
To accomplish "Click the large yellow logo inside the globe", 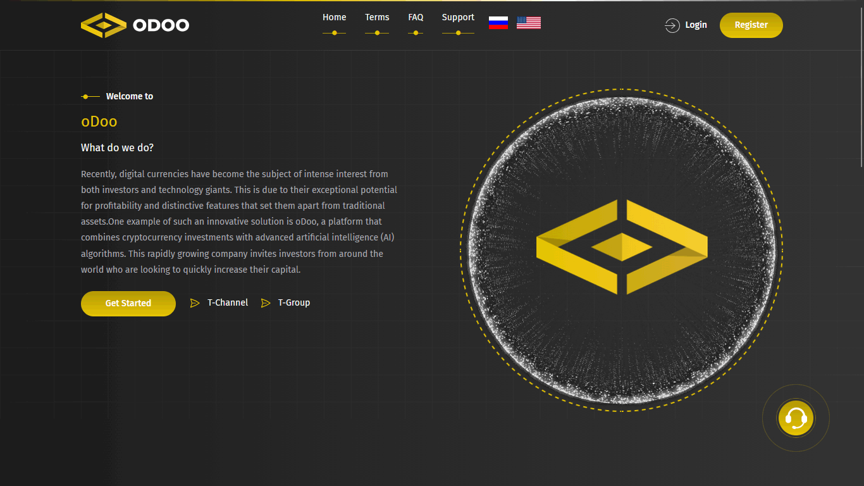I will [622, 247].
